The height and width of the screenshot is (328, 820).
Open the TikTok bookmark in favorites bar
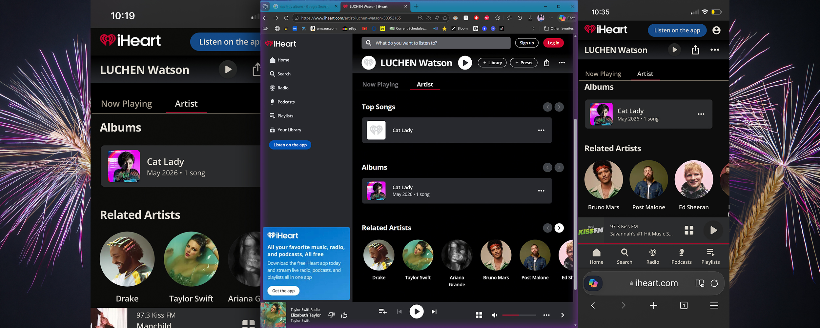(502, 29)
